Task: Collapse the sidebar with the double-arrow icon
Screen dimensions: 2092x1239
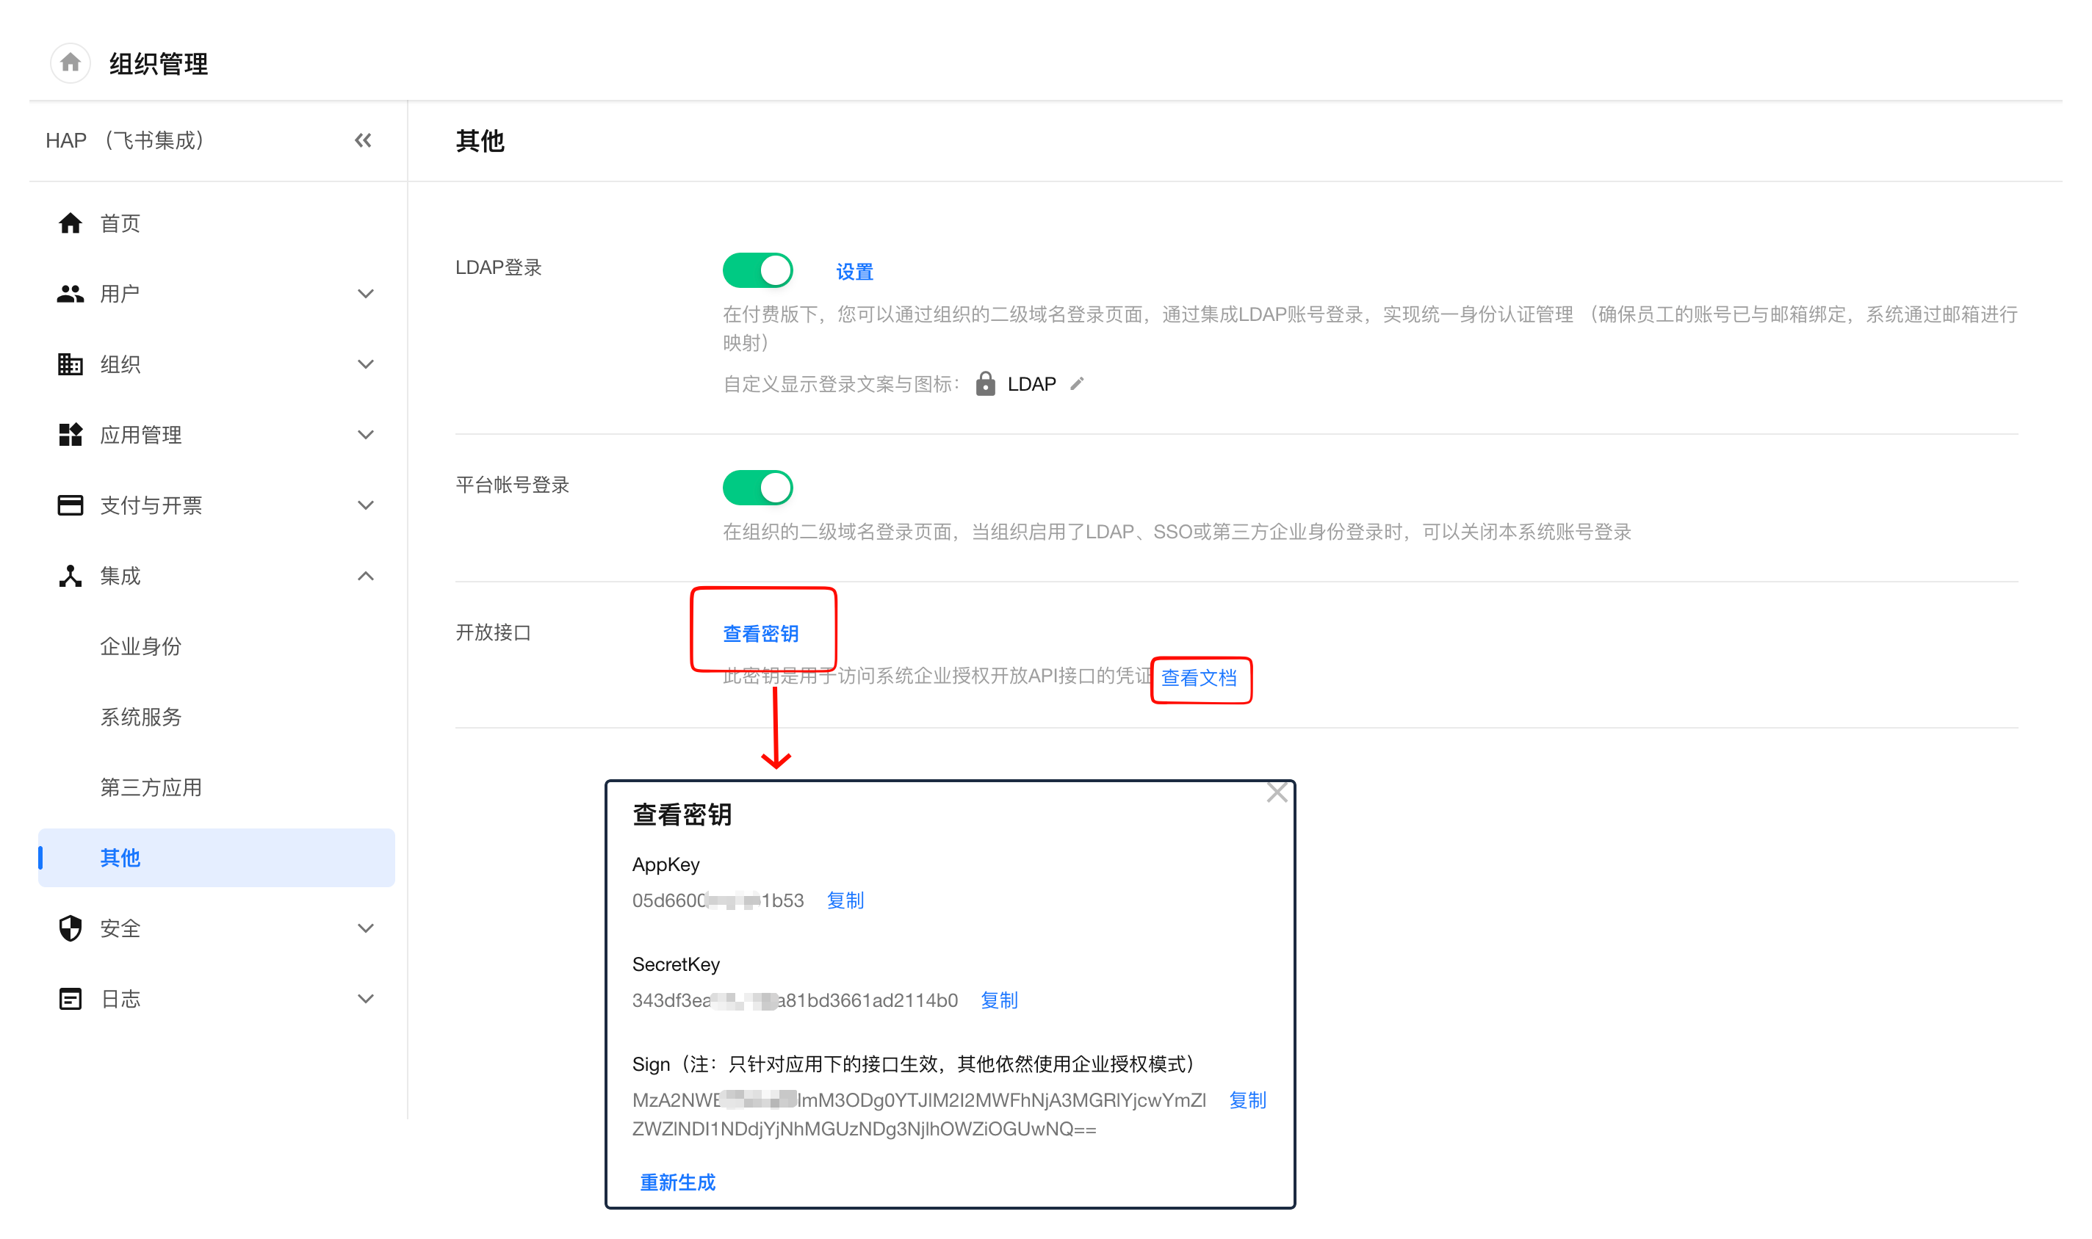Action: tap(362, 140)
